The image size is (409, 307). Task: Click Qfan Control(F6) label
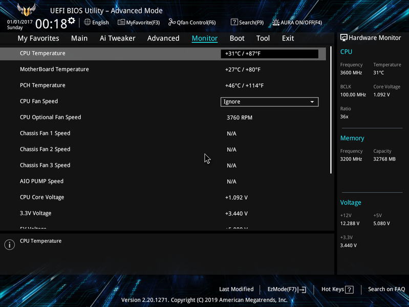point(196,23)
